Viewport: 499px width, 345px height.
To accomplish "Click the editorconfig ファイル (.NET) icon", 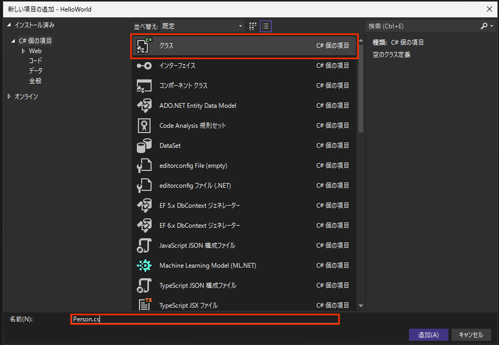I will [144, 186].
